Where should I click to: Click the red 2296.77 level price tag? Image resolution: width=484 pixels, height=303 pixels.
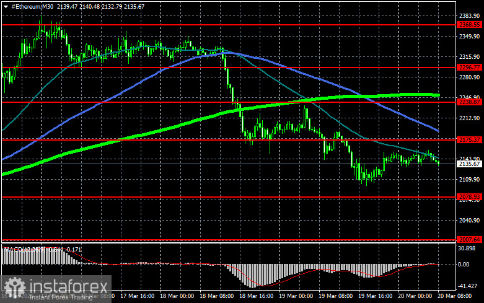coord(470,68)
